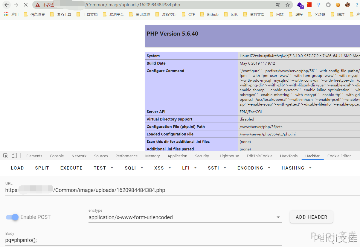Expand the SQLI dropdown menu
The width and height of the screenshot is (360, 247).
tap(134, 168)
